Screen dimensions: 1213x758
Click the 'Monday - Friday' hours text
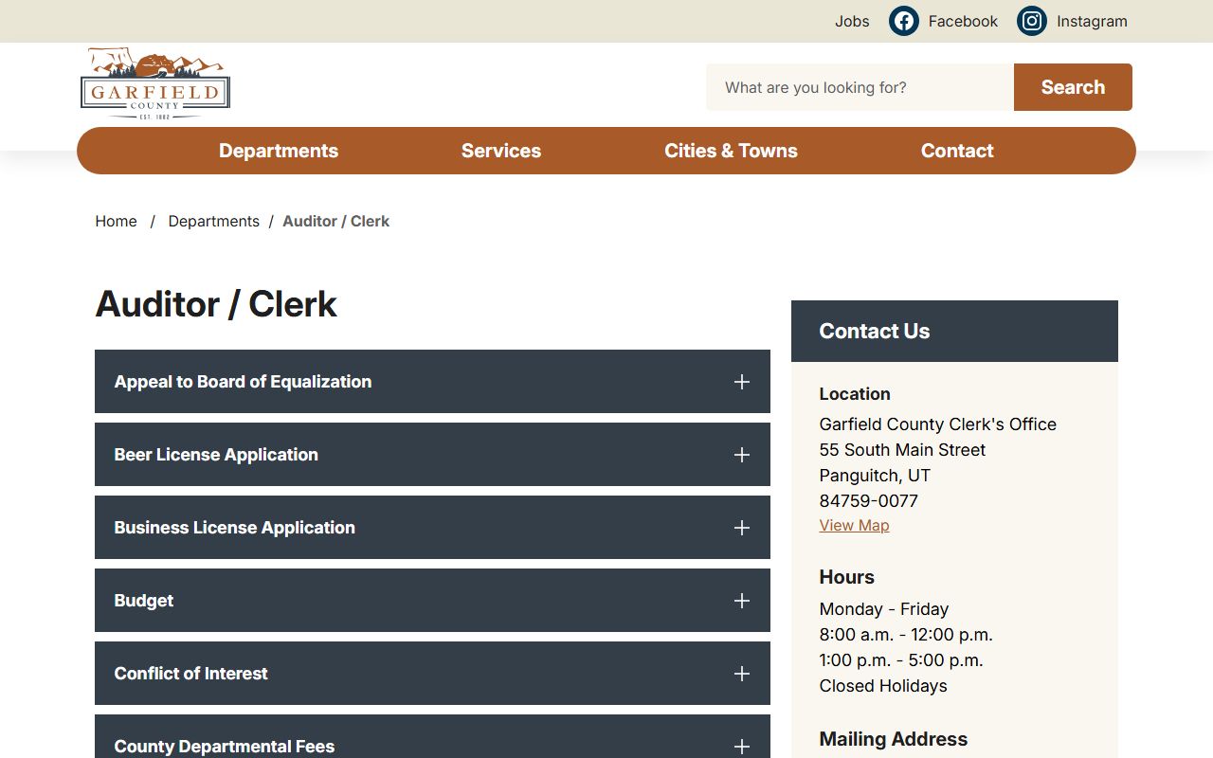pos(884,609)
